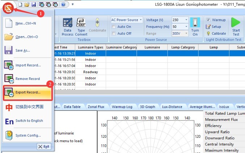Select the Efficiency row
This screenshot has width=245, height=153.
pyautogui.click(x=224, y=126)
